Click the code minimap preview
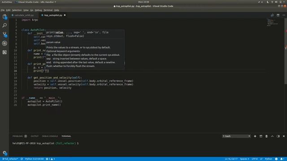The width and height of the screenshot is (287, 161). coord(273,23)
